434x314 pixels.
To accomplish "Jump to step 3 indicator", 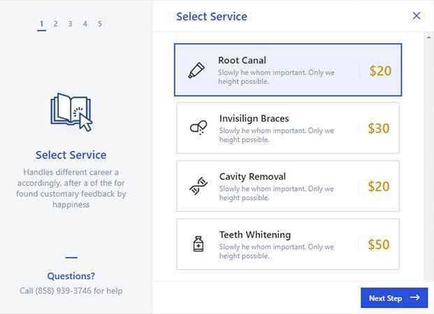I will (x=71, y=24).
